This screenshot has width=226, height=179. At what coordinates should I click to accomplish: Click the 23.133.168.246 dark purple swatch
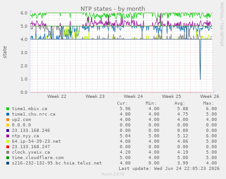click(8, 131)
